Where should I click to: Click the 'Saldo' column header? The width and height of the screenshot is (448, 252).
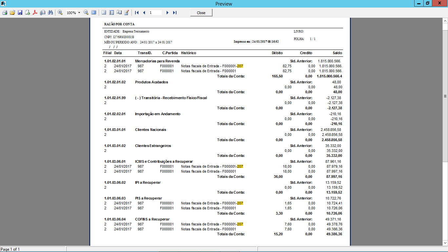pos(337,53)
